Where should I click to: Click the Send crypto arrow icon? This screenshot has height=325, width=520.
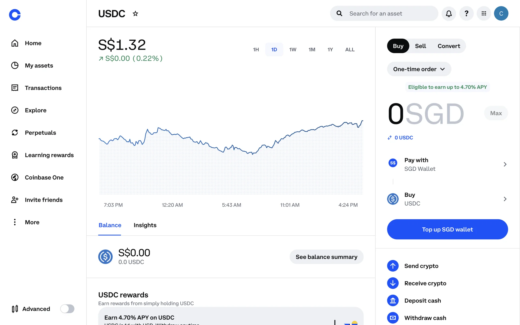[x=393, y=266]
